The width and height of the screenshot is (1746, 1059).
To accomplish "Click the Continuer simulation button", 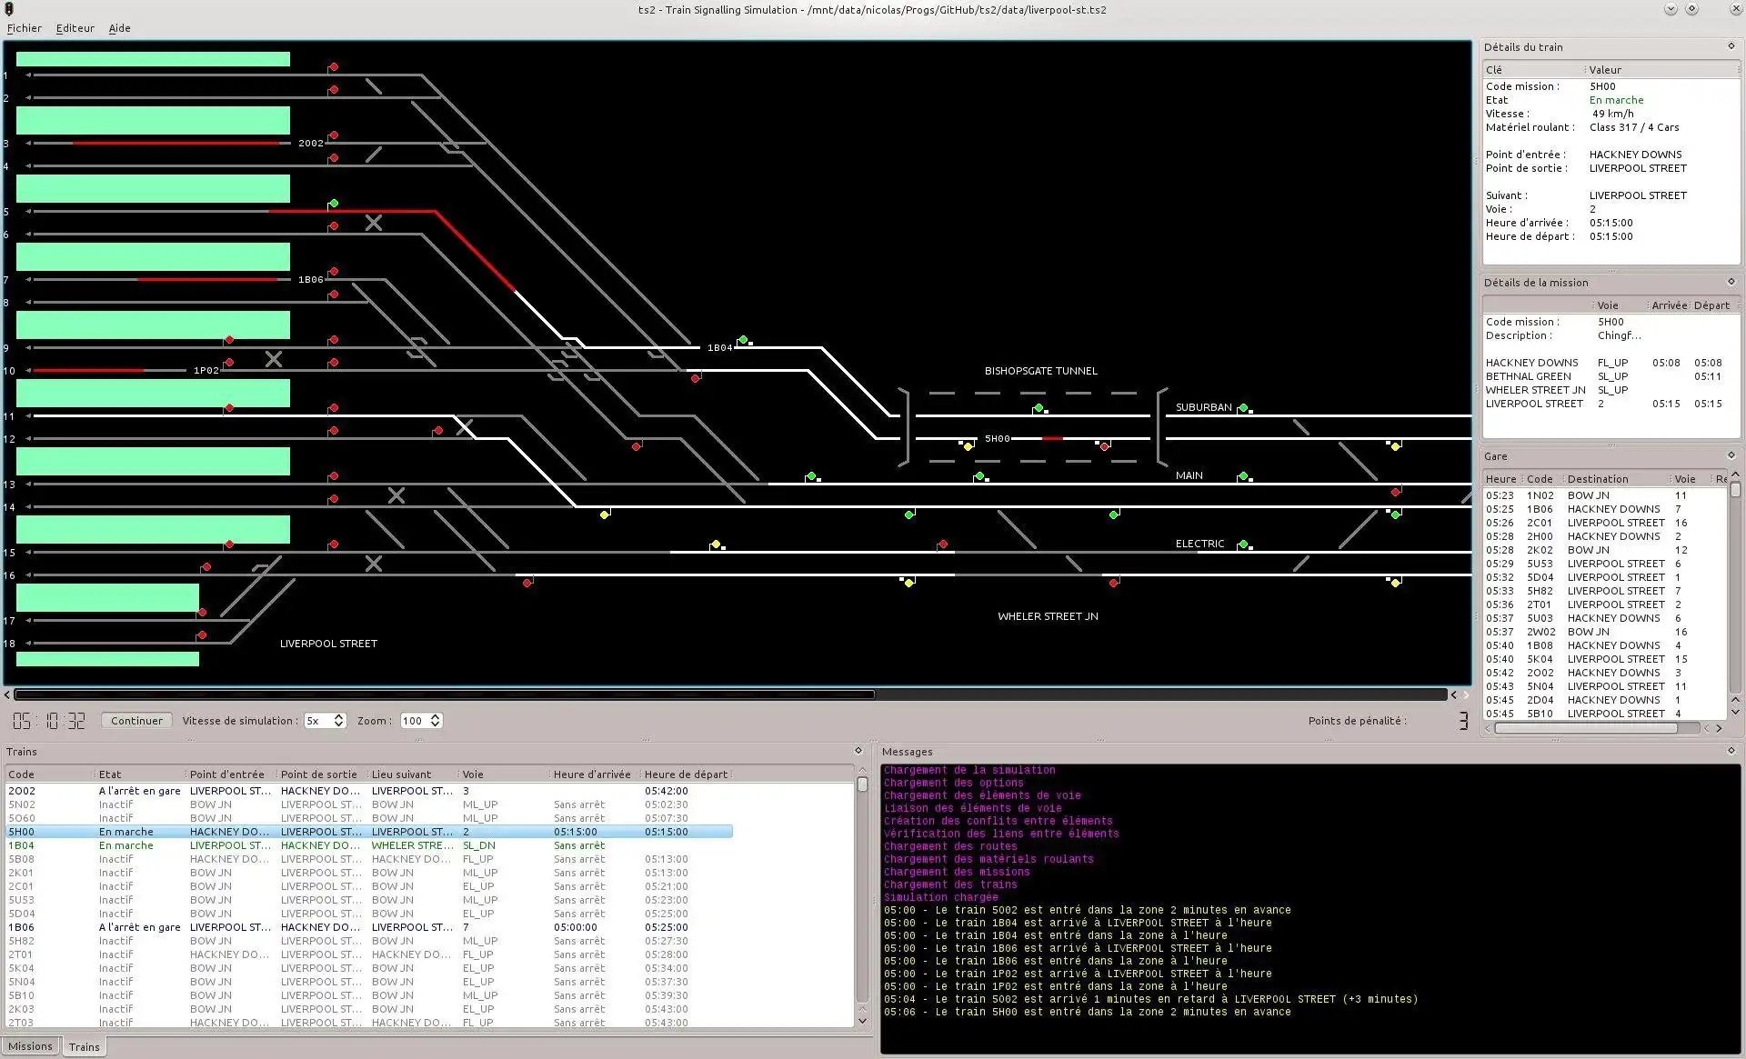I will point(135,721).
